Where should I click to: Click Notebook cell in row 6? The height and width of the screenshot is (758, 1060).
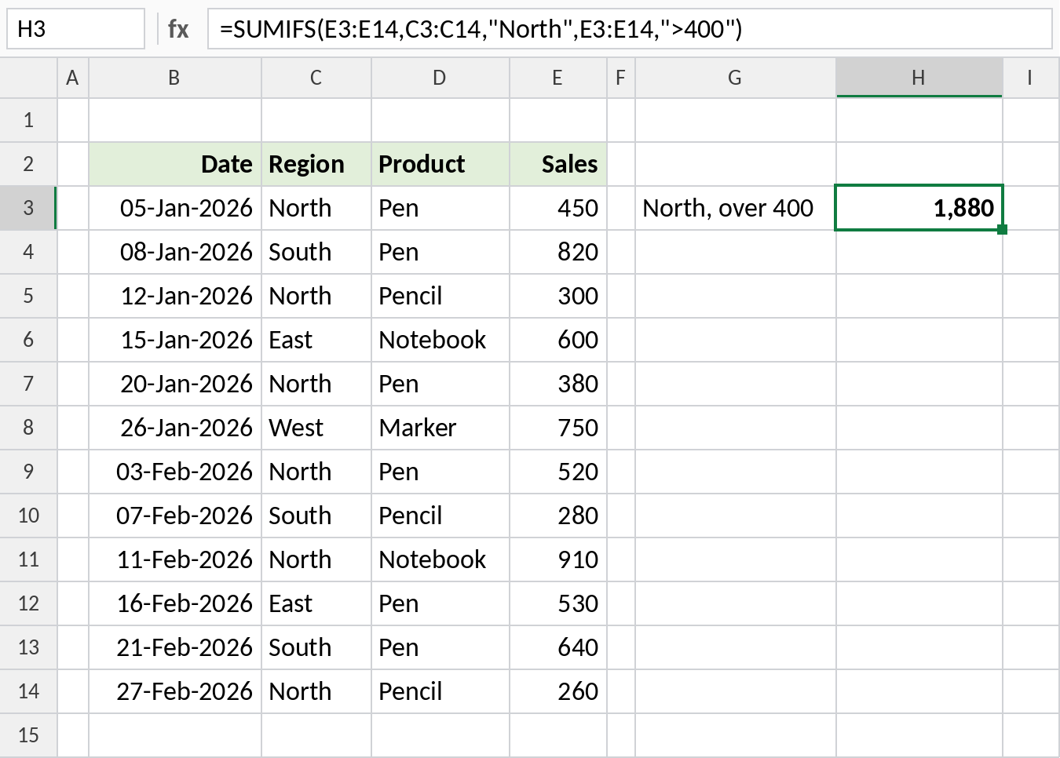(x=440, y=340)
